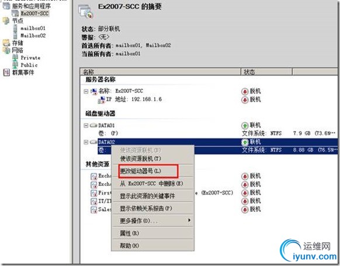Open More Actions (O) submenu
The image size is (340, 266).
coord(152,220)
